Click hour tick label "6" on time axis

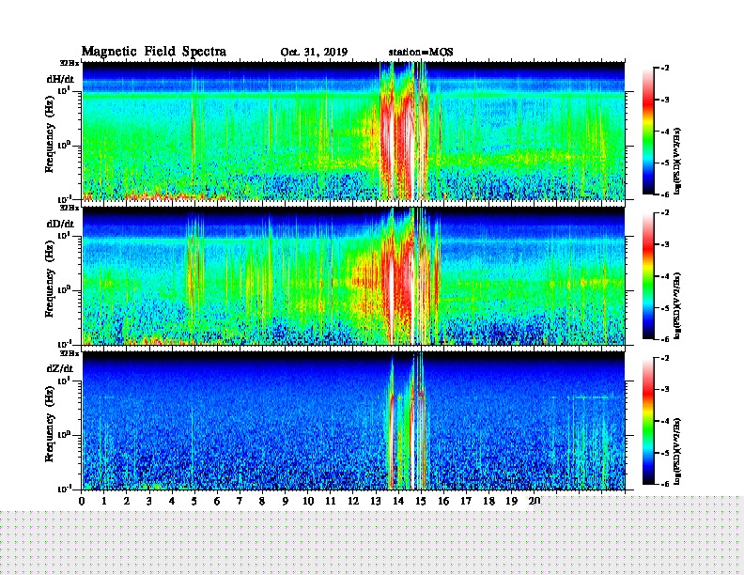(x=218, y=502)
